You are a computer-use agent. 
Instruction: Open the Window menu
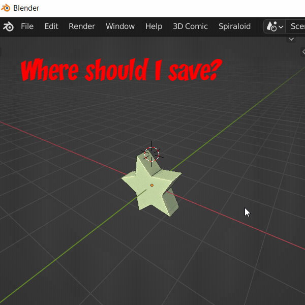pos(120,26)
